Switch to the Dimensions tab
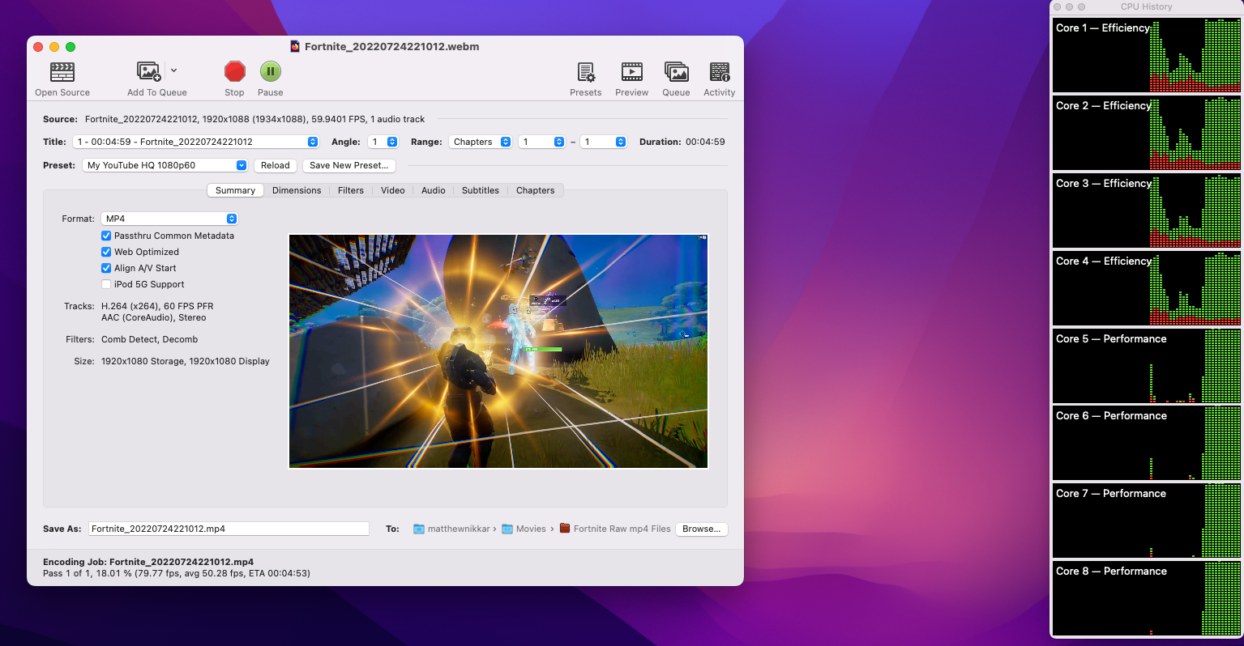The width and height of the screenshot is (1244, 646). tap(297, 190)
